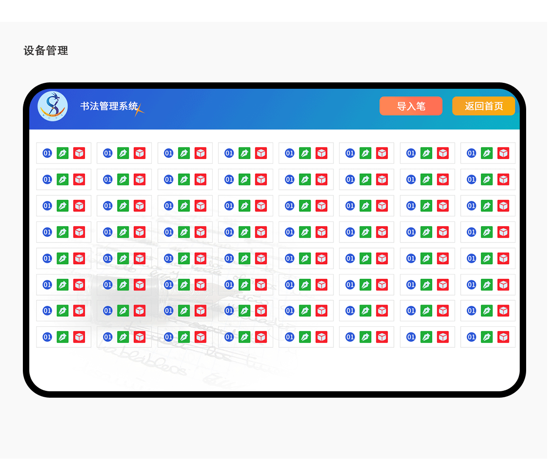Click the green pen icon in the bottom-right device card
Screen dimensions: 549x459
tap(487, 337)
